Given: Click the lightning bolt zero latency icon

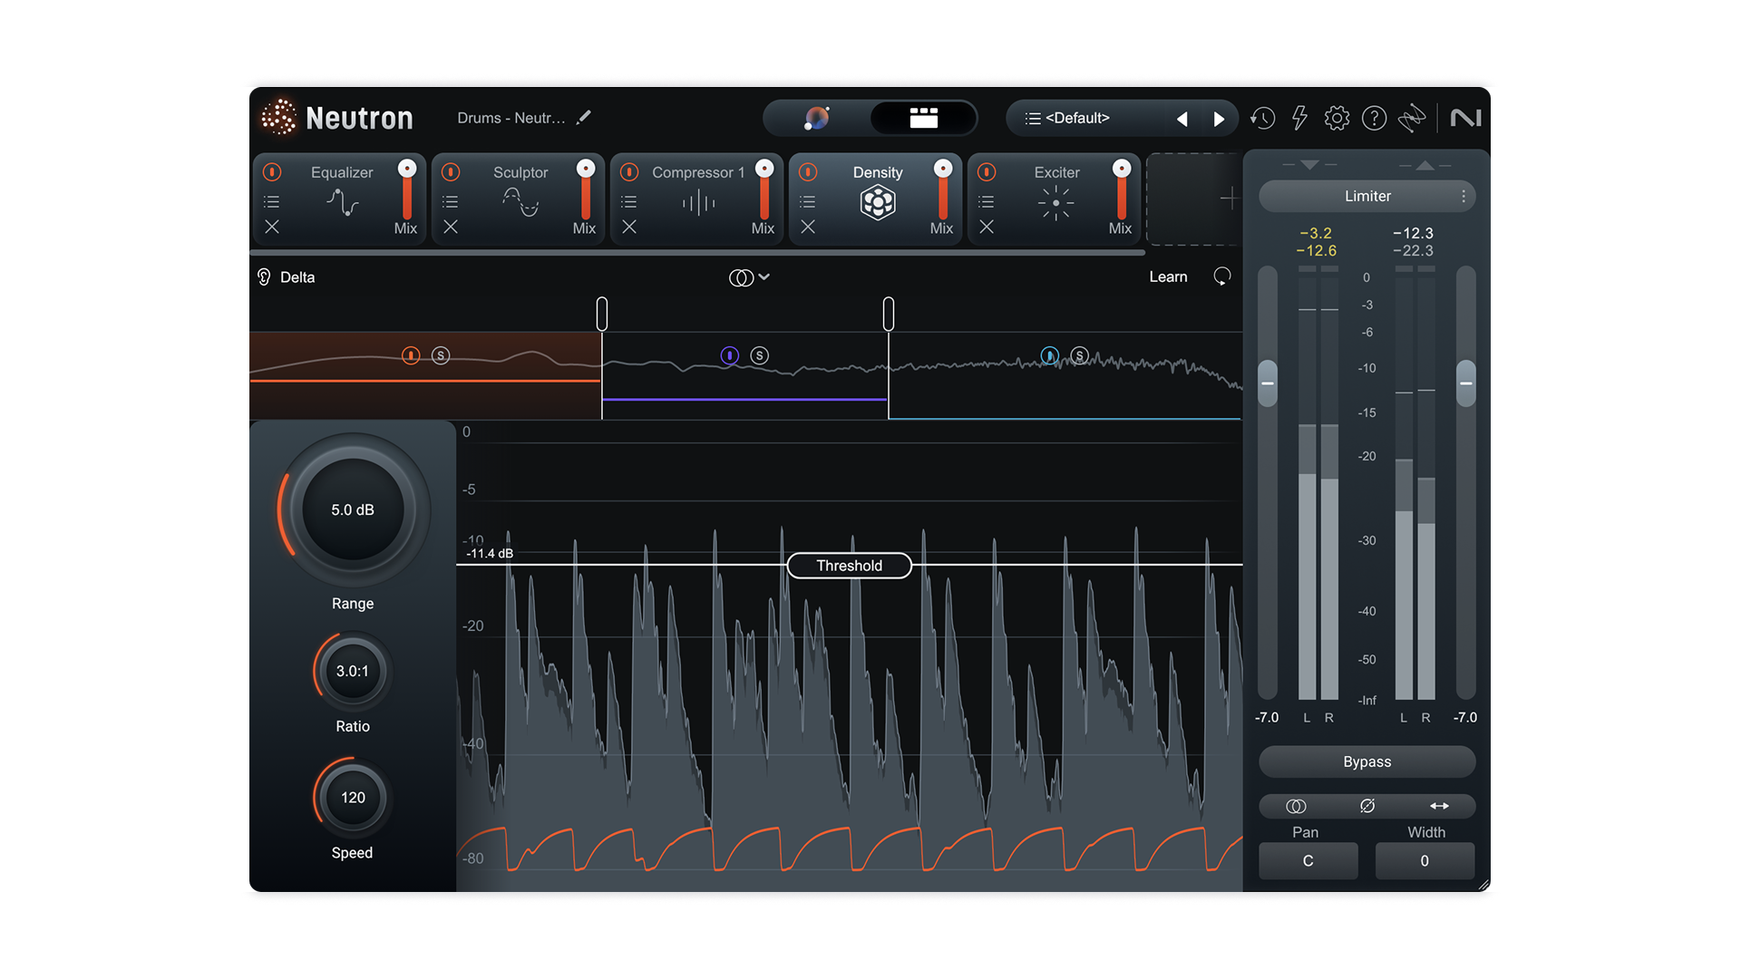Looking at the screenshot, I should (x=1299, y=118).
